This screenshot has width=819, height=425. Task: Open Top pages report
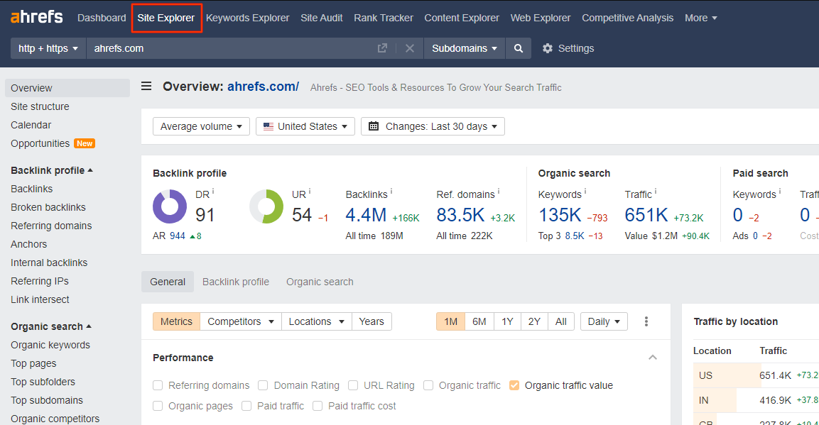pos(33,363)
